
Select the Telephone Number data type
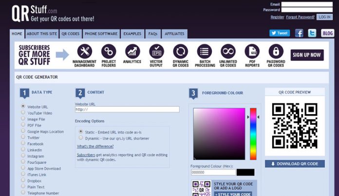pyautogui.click(x=23, y=192)
